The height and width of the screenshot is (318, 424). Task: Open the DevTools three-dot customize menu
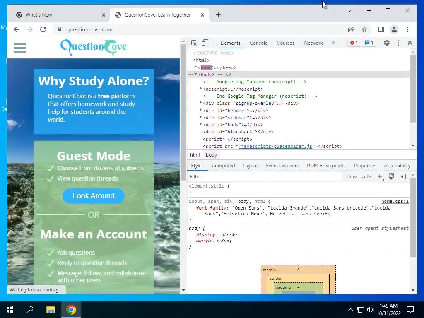coord(398,43)
